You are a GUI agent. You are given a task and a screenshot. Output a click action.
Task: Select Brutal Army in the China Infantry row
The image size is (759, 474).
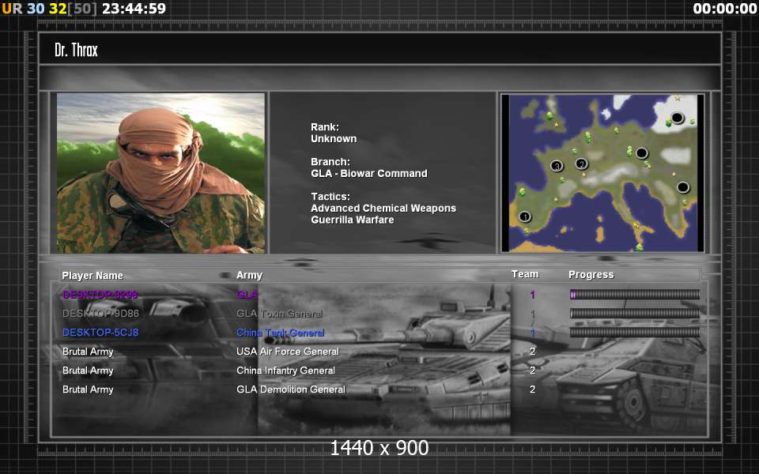click(88, 371)
